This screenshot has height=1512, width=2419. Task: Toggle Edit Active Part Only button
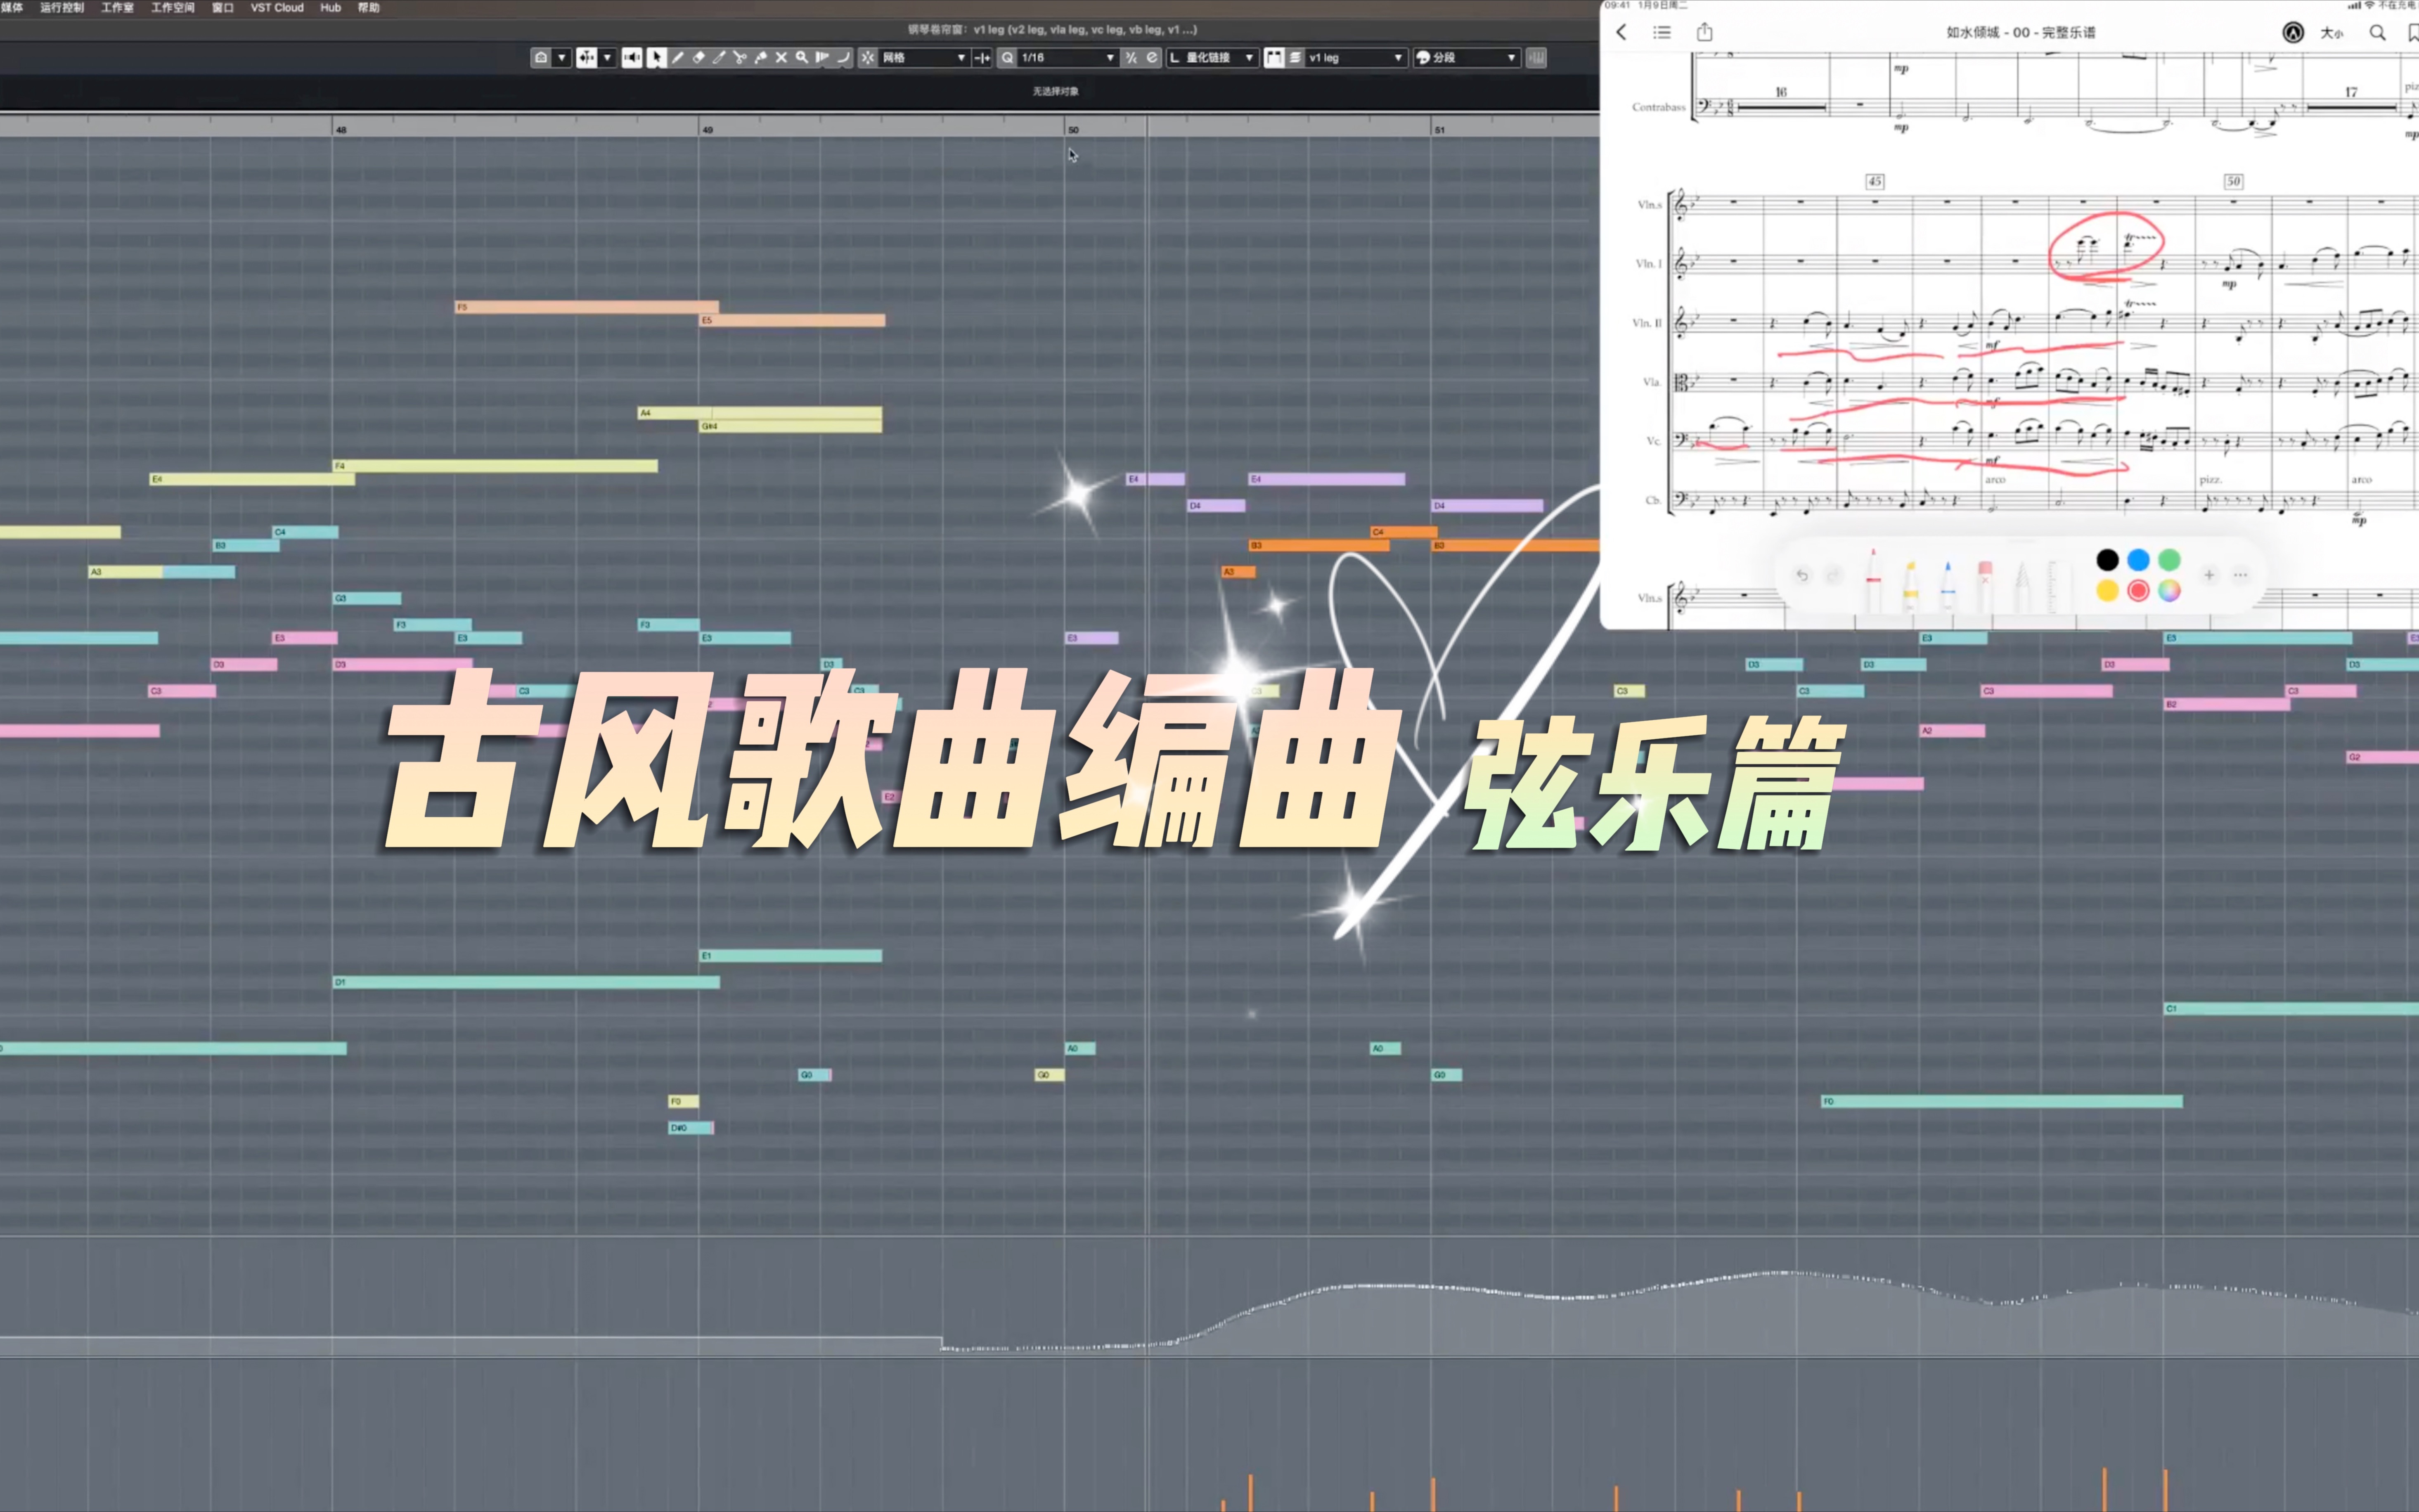(1295, 58)
